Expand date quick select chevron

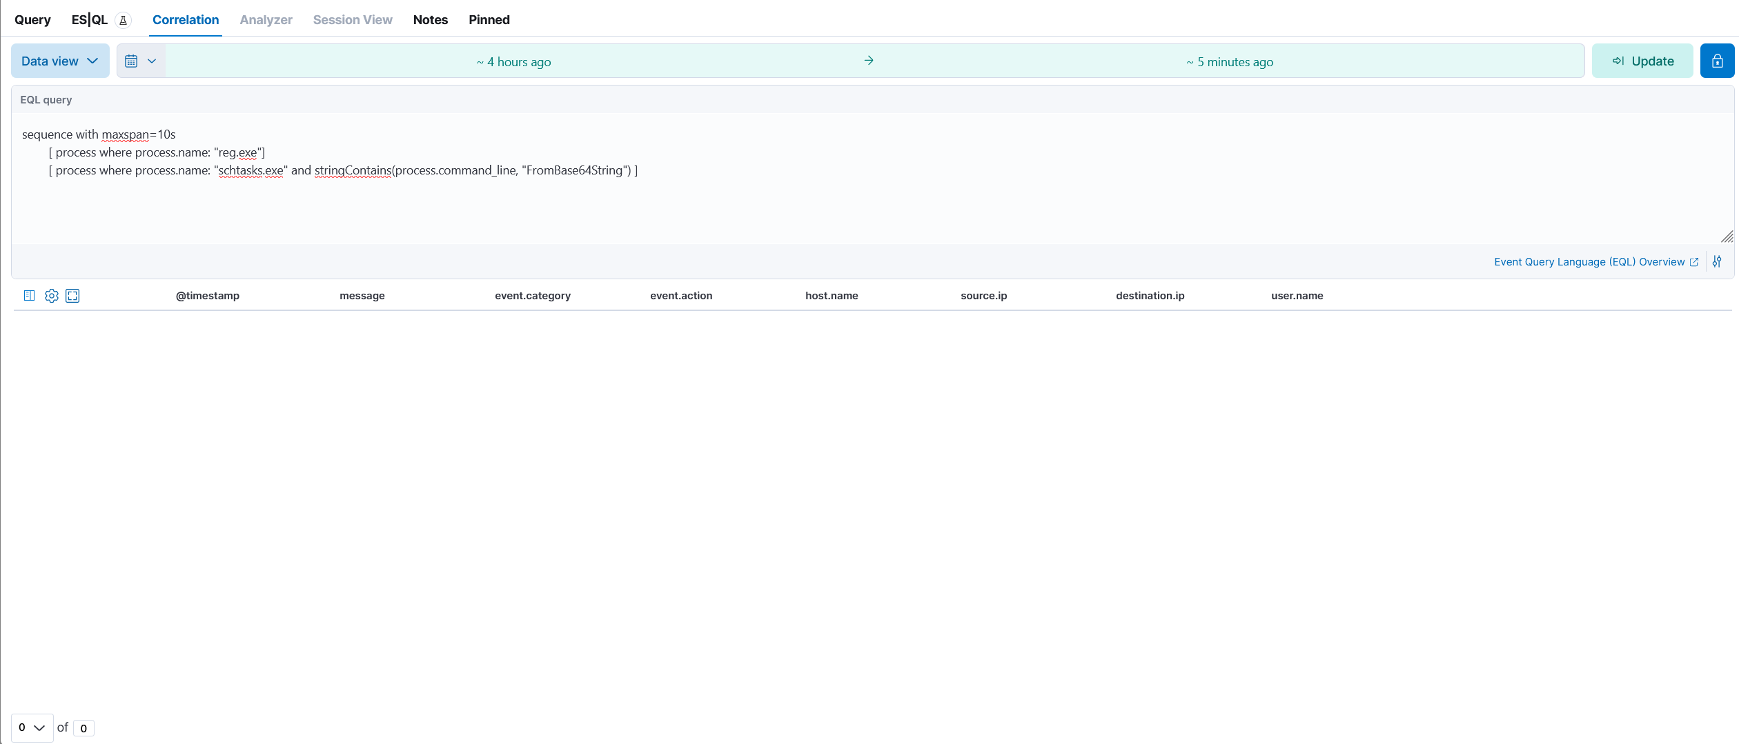tap(152, 61)
